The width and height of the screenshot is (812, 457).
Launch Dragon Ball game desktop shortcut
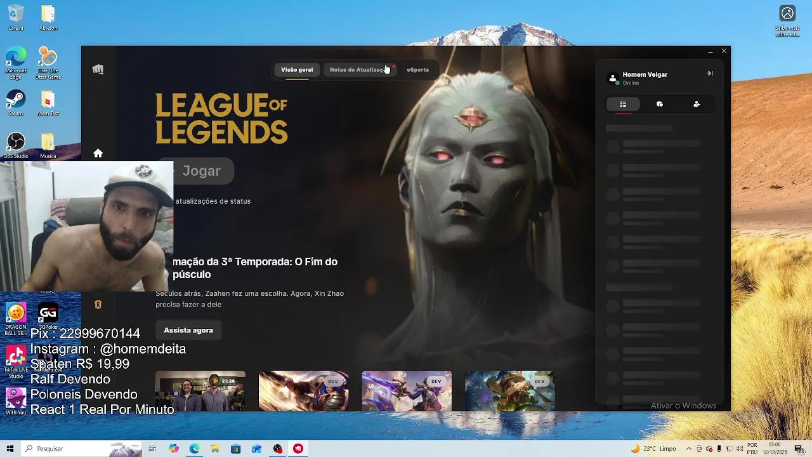pos(16,319)
